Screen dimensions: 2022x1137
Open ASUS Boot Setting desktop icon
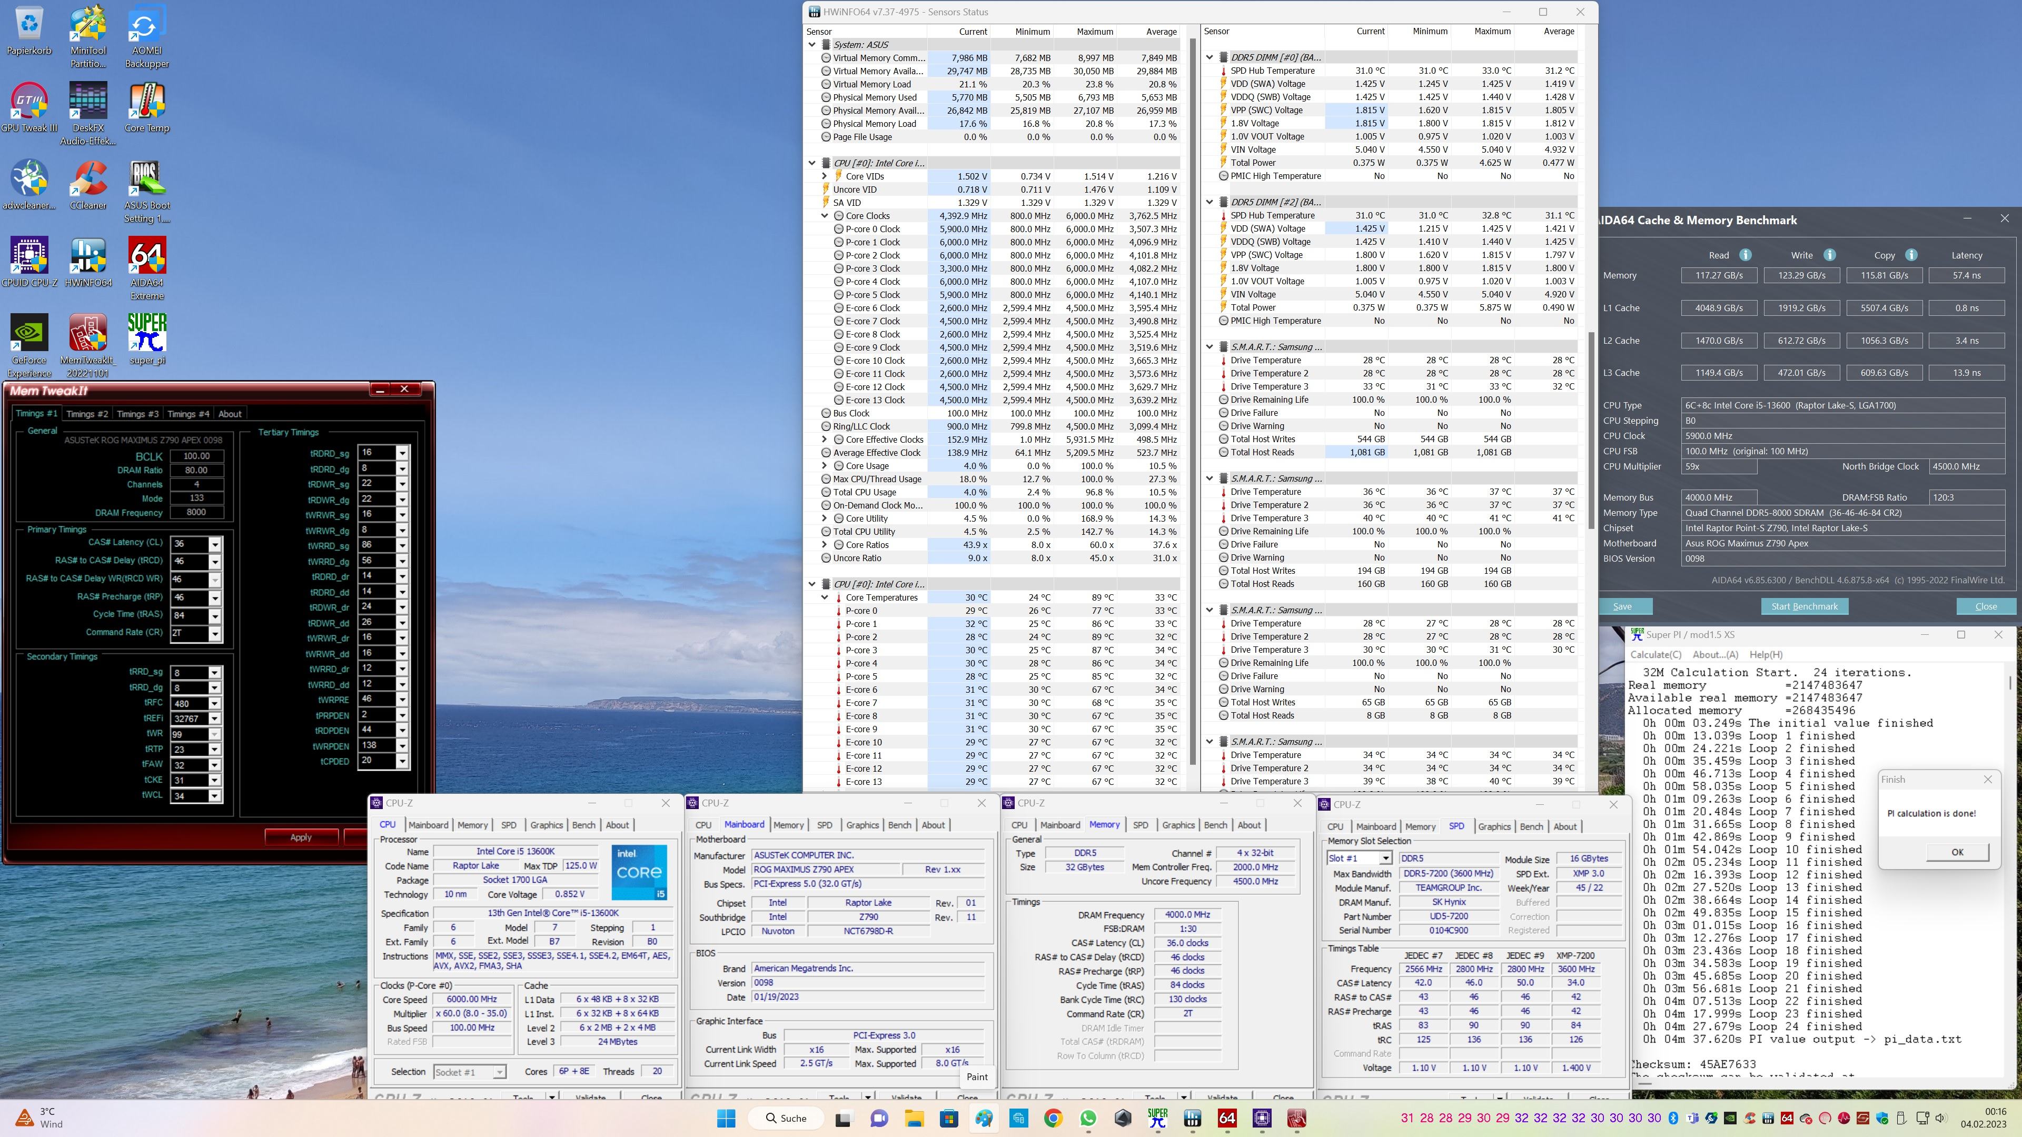pos(147,192)
